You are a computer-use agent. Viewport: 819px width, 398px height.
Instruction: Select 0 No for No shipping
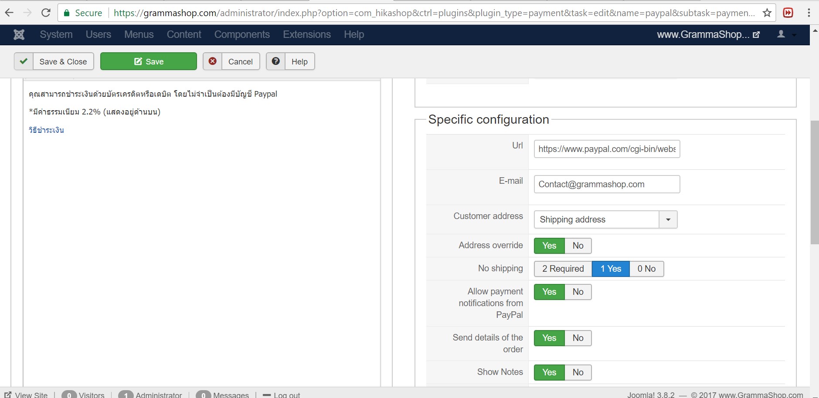[x=646, y=269]
